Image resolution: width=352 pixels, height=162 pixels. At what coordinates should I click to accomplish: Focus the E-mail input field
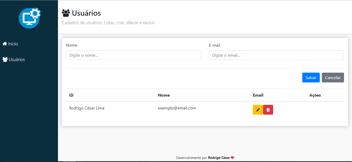click(276, 55)
